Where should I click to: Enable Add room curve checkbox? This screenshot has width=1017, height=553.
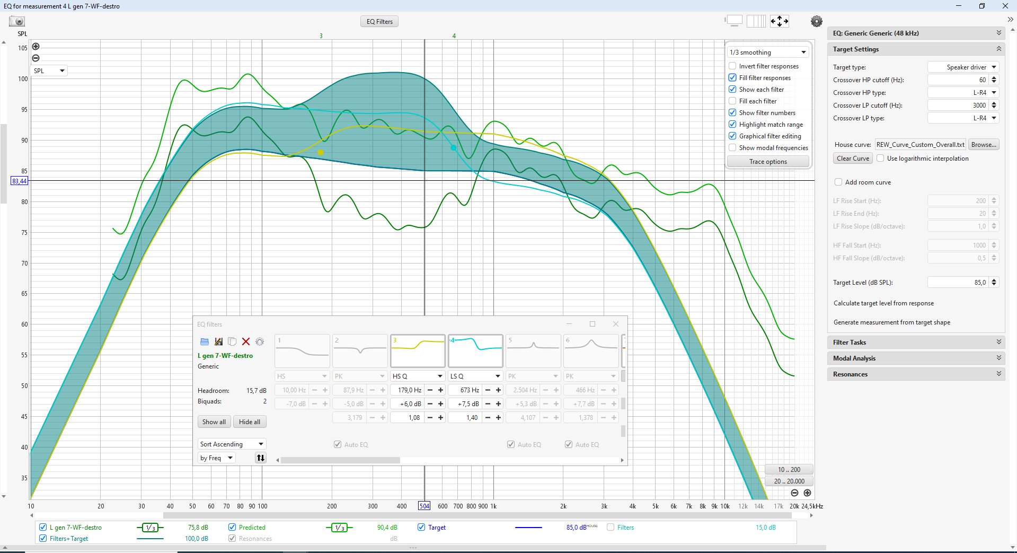pos(838,182)
